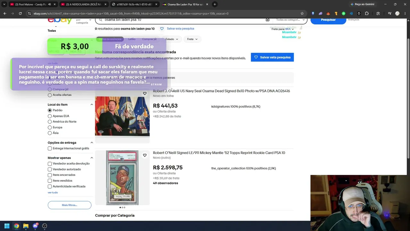This screenshot has width=410, height=231.
Task: Bookmark this page with the star icon
Action: [x=302, y=13]
